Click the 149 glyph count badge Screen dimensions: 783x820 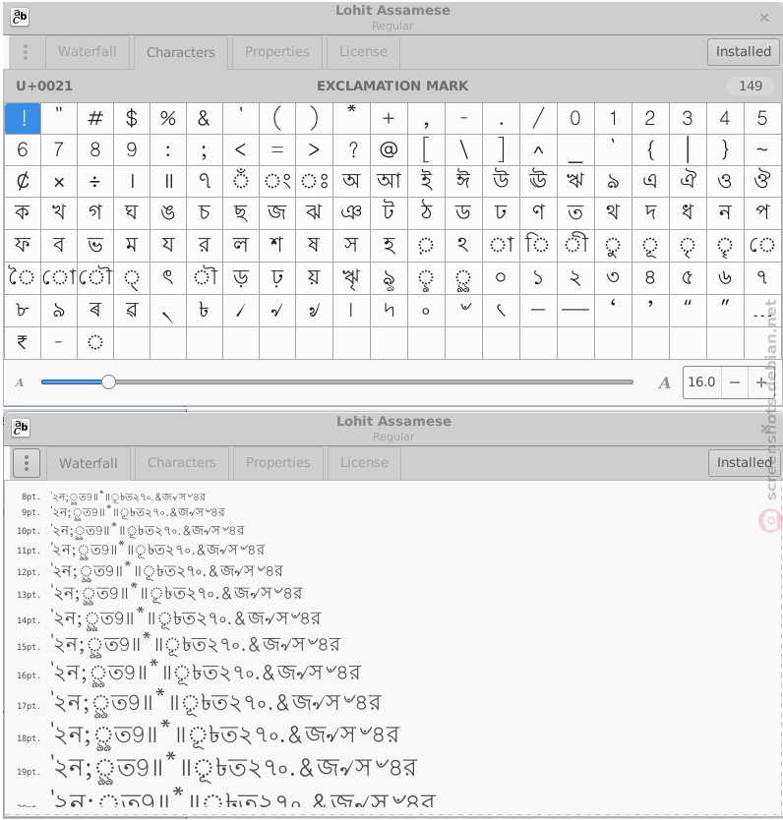pyautogui.click(x=751, y=86)
